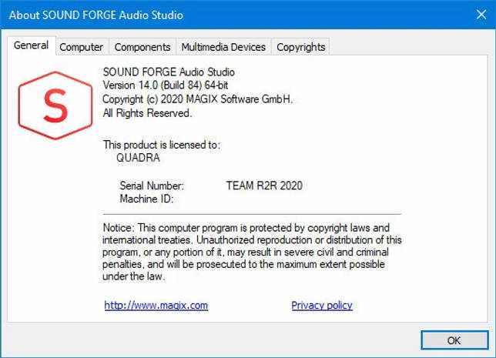Click the Copyright (c) 2020 MAGIX line
This screenshot has width=496, height=358.
tap(198, 99)
